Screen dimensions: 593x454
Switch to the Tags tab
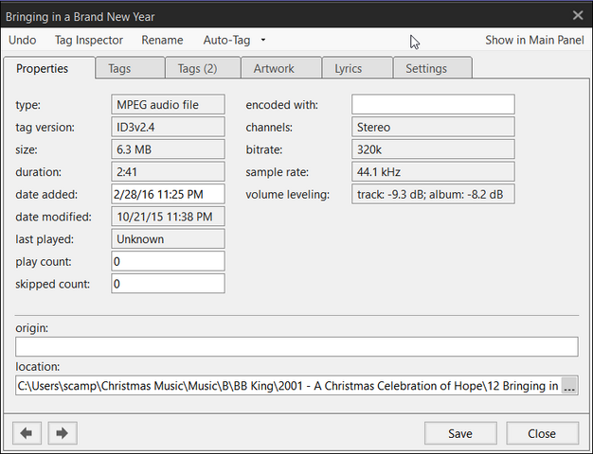tap(130, 68)
